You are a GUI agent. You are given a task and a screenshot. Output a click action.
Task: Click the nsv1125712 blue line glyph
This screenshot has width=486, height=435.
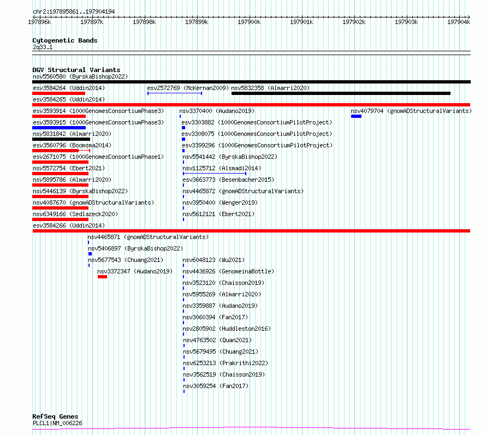coord(215,174)
